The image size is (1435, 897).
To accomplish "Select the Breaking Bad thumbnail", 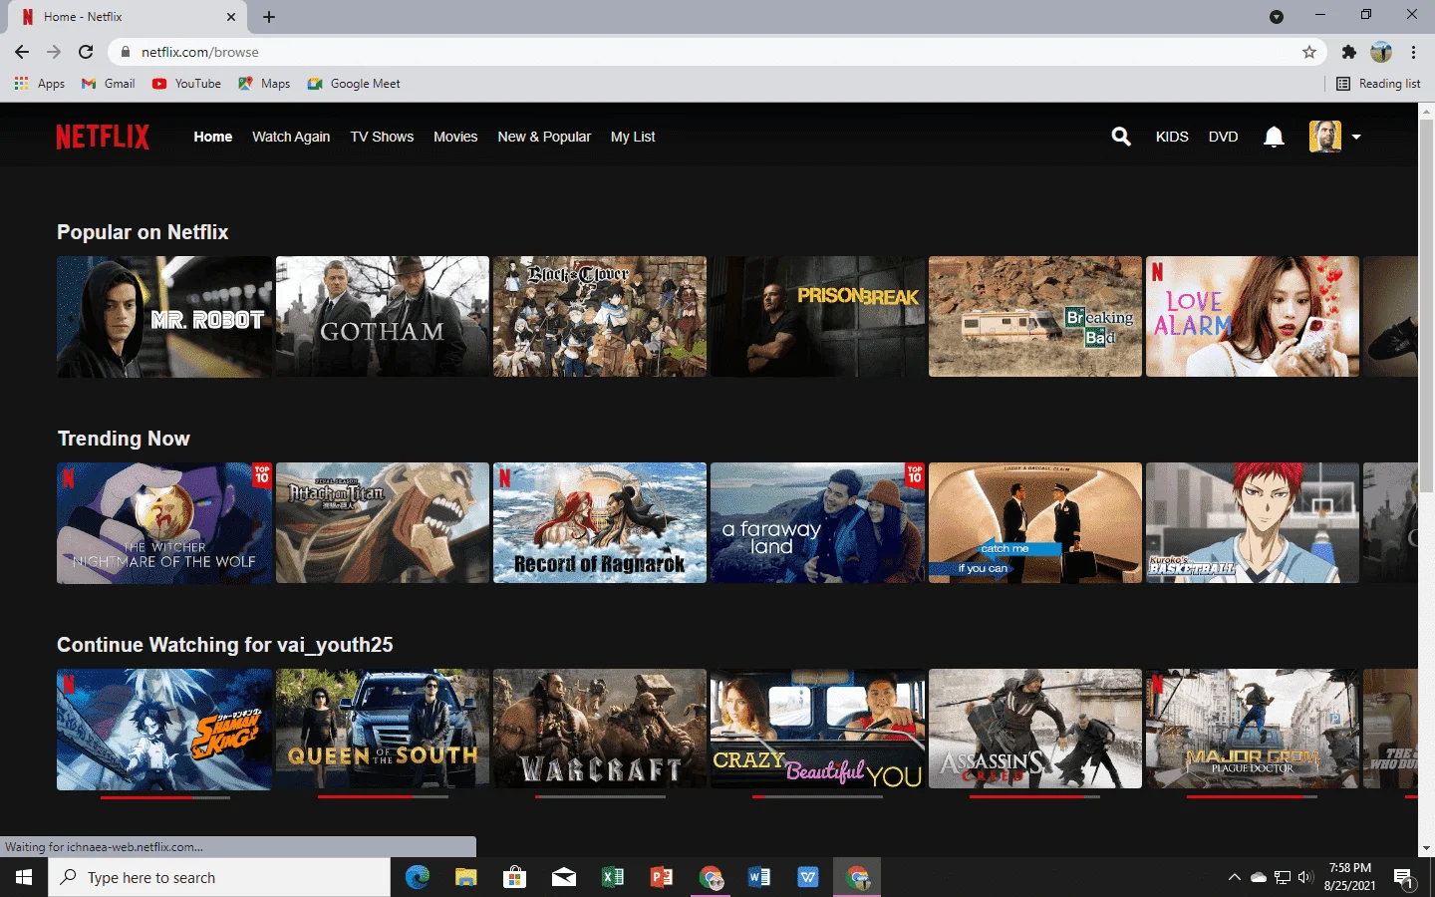I will tap(1035, 316).
